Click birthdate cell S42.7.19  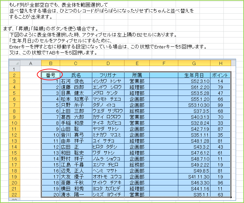tap(194, 129)
